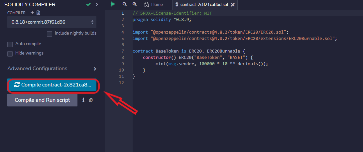Click the info icon beside Compile and Run script

[83, 100]
